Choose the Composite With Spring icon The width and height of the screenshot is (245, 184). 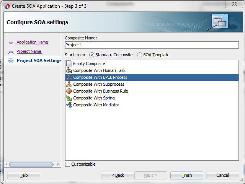[x=69, y=98]
